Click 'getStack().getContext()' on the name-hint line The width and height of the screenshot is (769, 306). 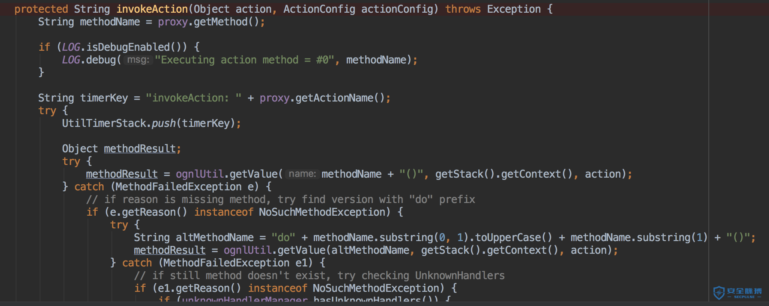pos(504,174)
